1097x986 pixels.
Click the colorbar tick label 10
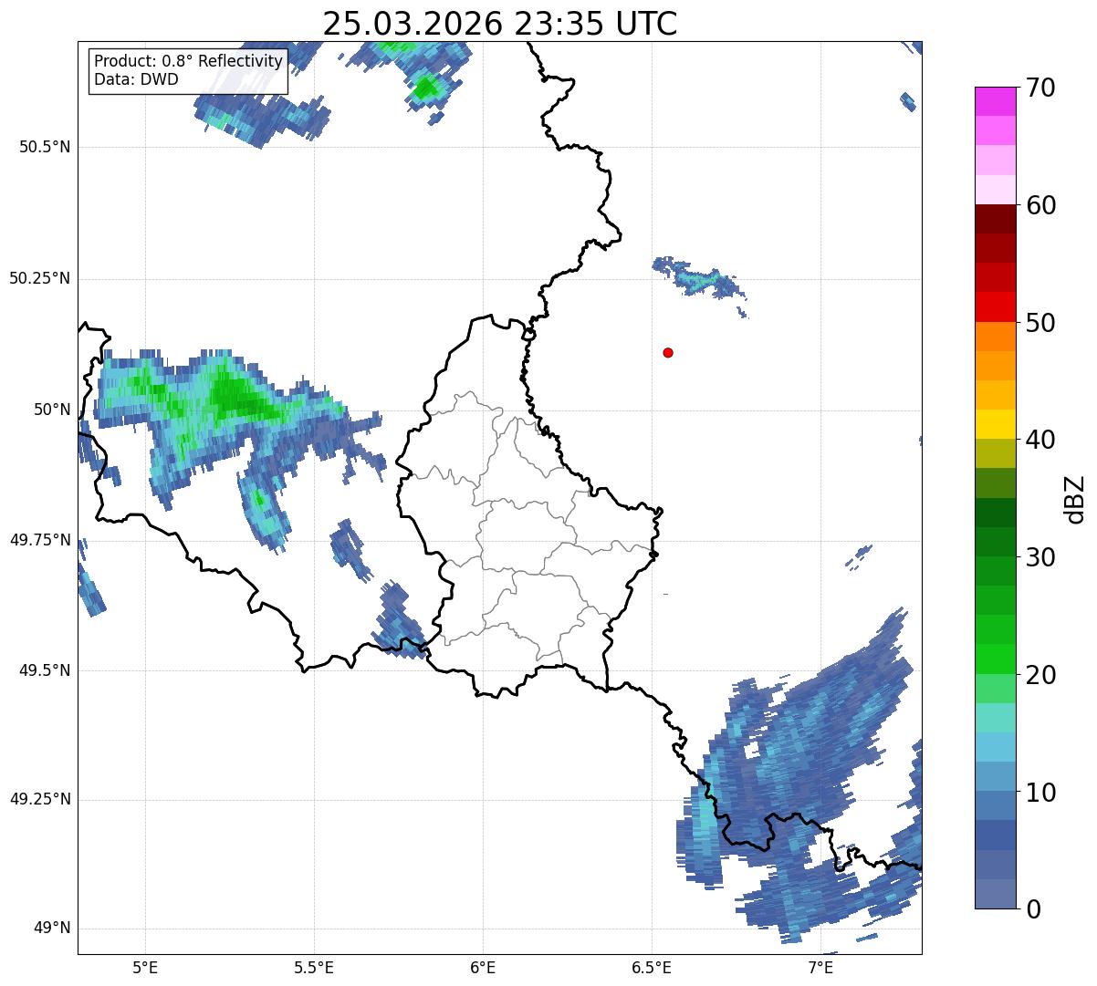click(x=1040, y=793)
